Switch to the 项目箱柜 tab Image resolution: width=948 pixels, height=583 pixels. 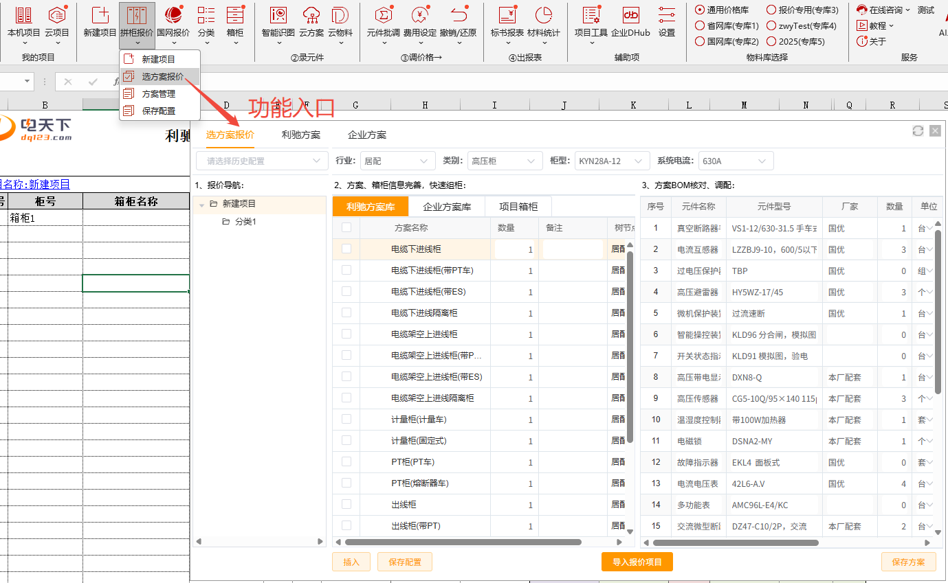point(518,207)
